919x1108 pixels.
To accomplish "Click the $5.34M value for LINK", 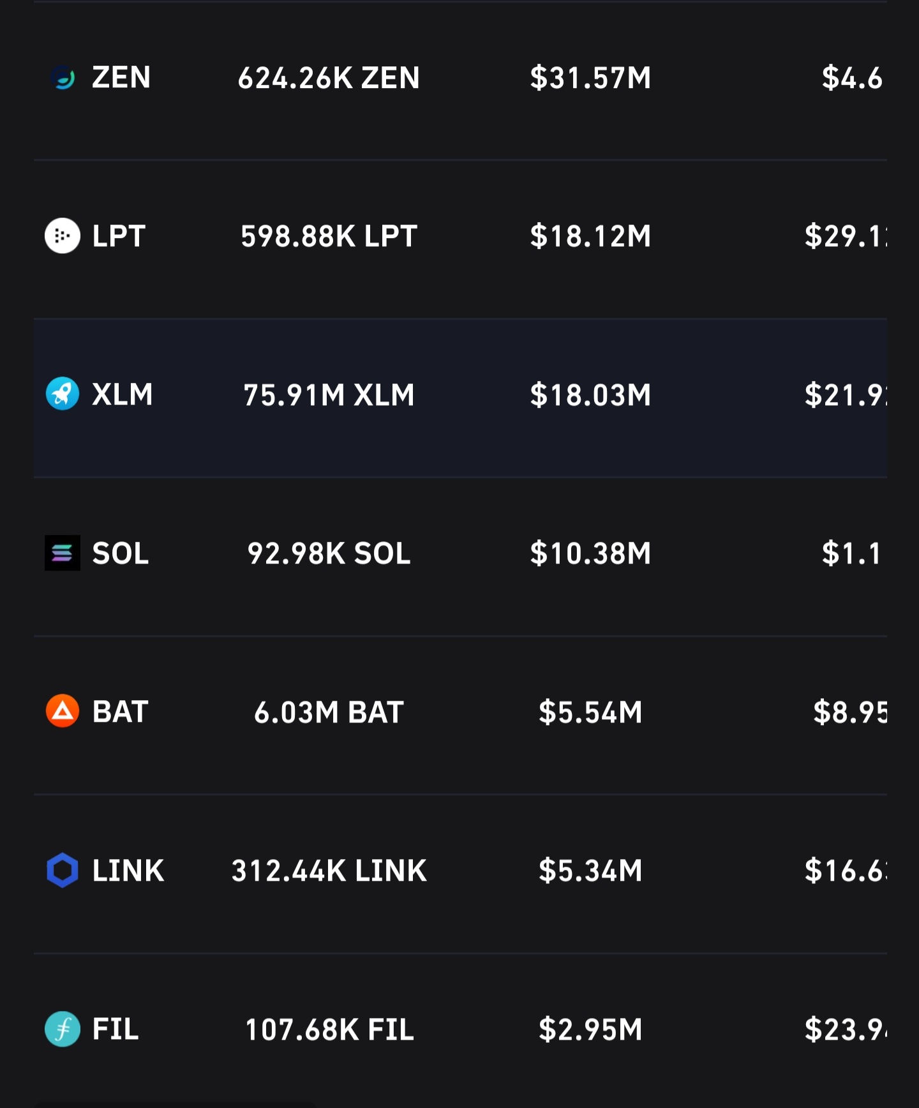I will (590, 871).
